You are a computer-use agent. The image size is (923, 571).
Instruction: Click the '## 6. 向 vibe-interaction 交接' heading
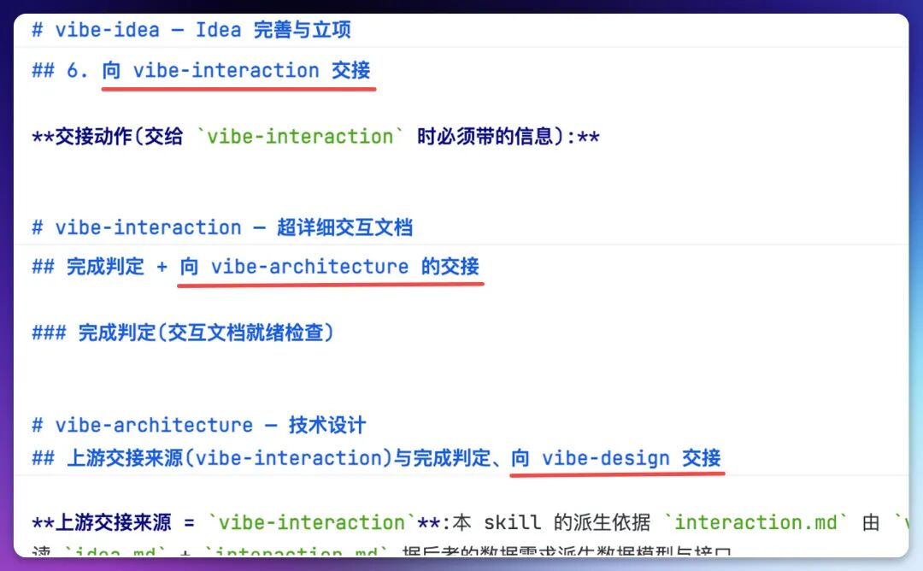[x=201, y=70]
